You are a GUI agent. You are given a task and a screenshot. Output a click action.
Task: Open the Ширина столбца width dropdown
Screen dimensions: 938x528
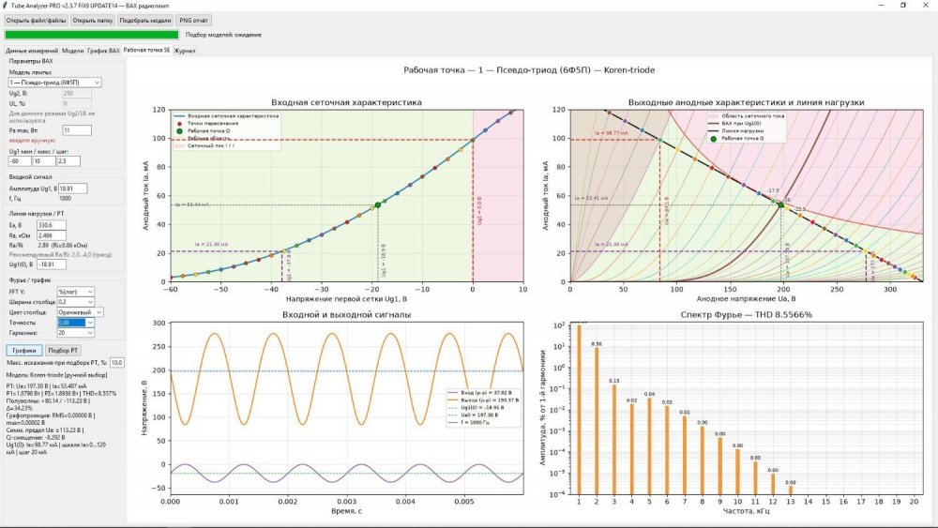click(x=75, y=302)
